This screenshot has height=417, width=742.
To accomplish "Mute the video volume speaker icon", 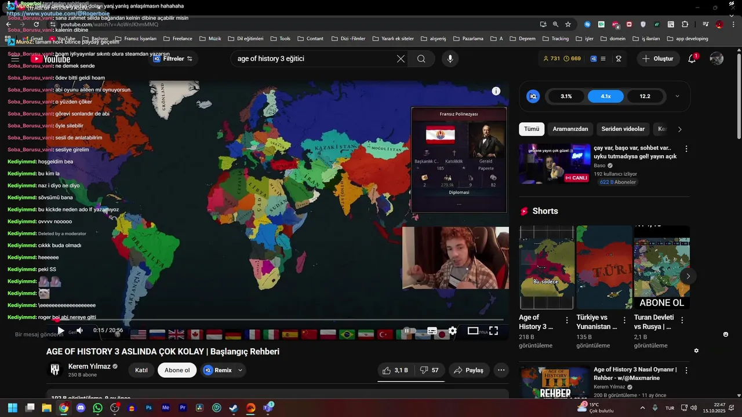I will tap(80, 331).
